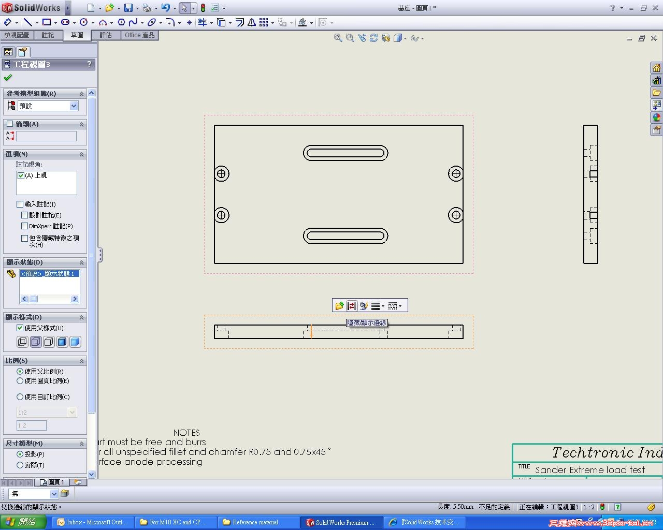663x530 pixels.
Task: Switch to the 註記 tab
Action: click(x=48, y=35)
